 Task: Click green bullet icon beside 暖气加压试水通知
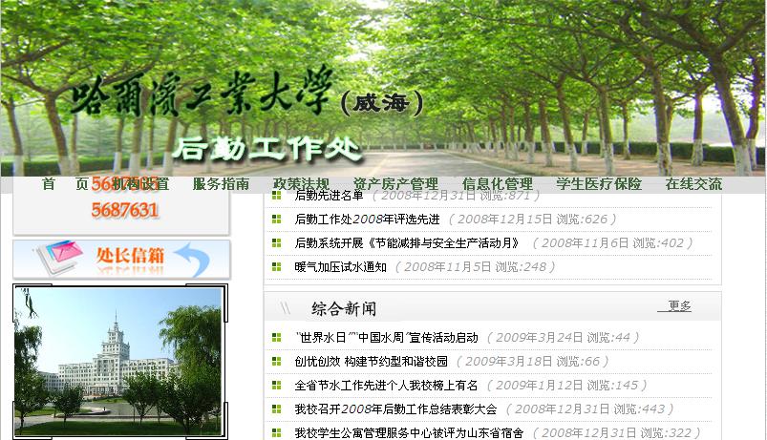coord(276,267)
